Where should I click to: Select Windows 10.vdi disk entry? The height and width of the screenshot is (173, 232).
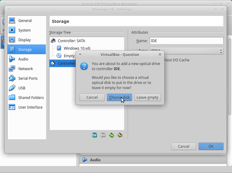click(87, 48)
